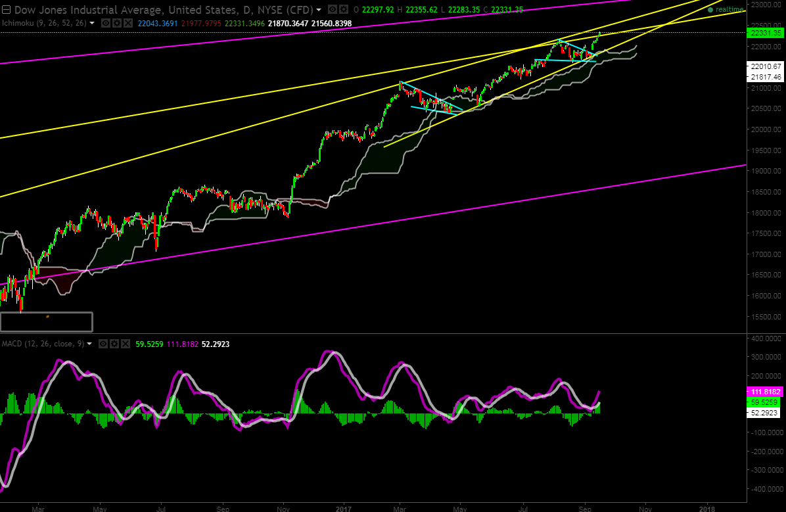786x512 pixels.
Task: Click the 52.2923 signal scale label
Action: (764, 413)
